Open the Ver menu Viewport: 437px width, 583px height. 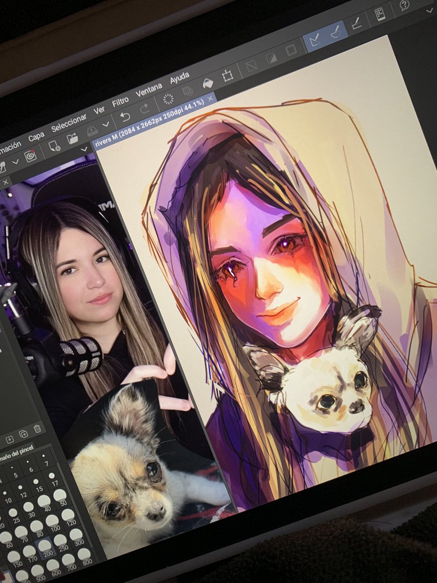(x=99, y=110)
